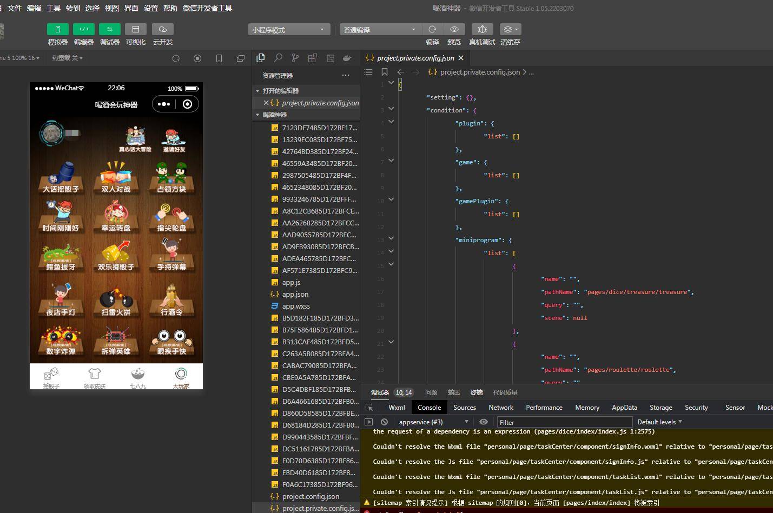The height and width of the screenshot is (513, 773).
Task: Switch to the AppData devtools tab
Action: [624, 408]
